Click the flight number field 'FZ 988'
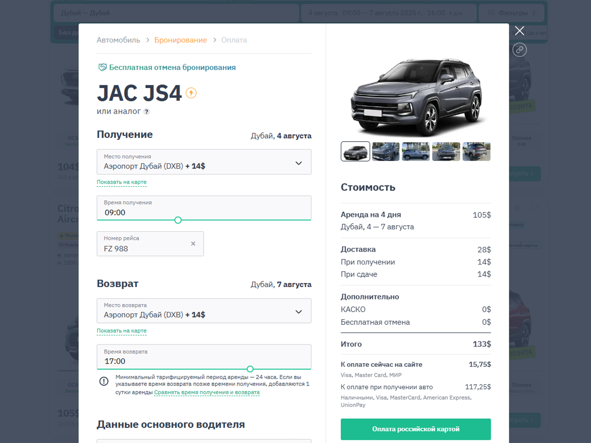The height and width of the screenshot is (443, 591). point(150,244)
